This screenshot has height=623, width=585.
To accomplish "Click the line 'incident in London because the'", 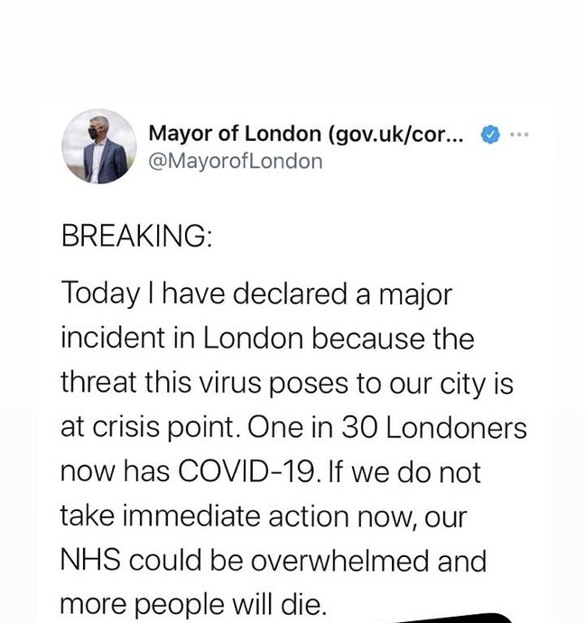I will (x=267, y=338).
